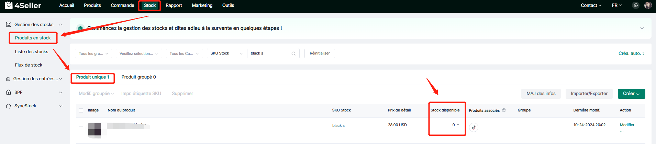Viewport: 656px width, 144px height.
Task: Open the SKU Stock search type dropdown
Action: (x=226, y=53)
